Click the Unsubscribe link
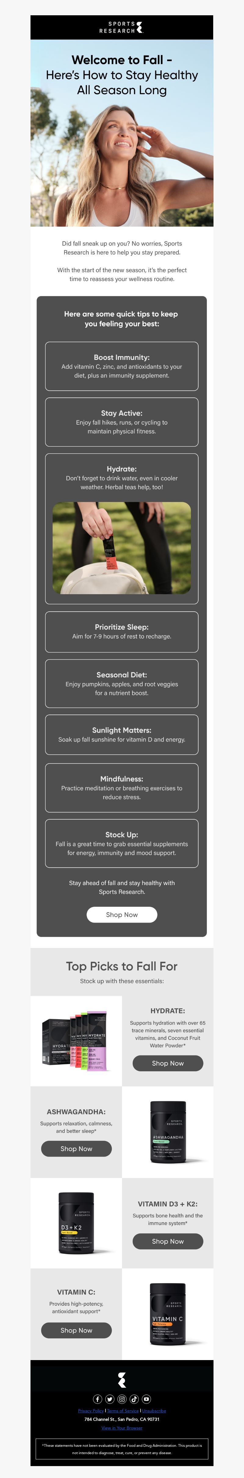This screenshot has width=244, height=1478. 154,1411
